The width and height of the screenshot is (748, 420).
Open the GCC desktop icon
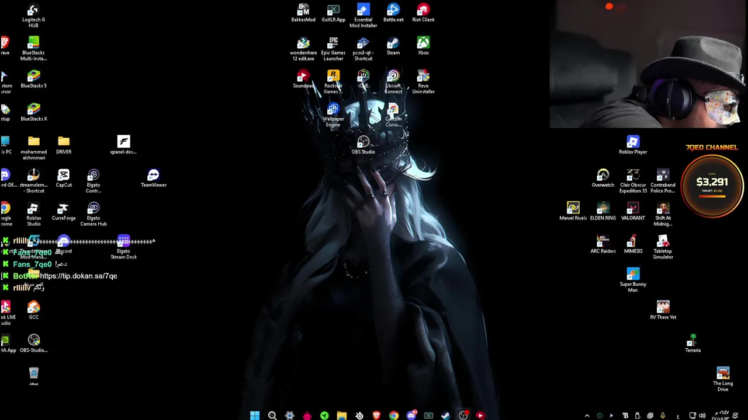33,311
